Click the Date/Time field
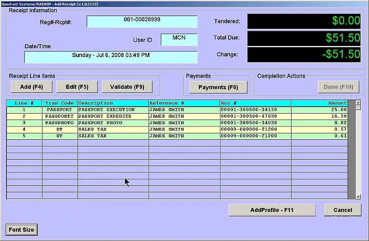Image resolution: width=369 pixels, height=241 pixels. pos(111,57)
